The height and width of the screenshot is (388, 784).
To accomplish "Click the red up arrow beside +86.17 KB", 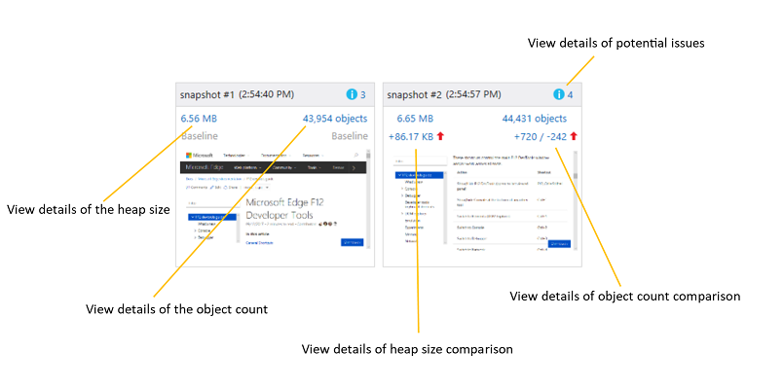I will point(440,136).
